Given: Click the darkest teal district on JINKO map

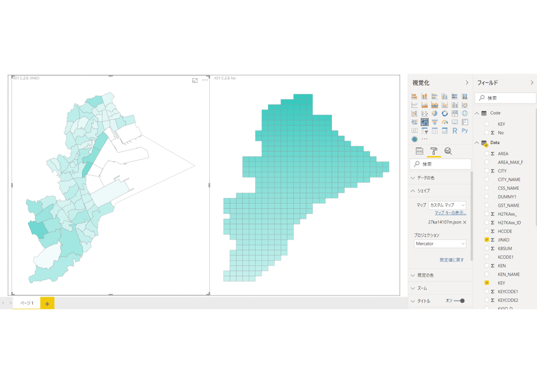Looking at the screenshot, I should pyautogui.click(x=38, y=229).
